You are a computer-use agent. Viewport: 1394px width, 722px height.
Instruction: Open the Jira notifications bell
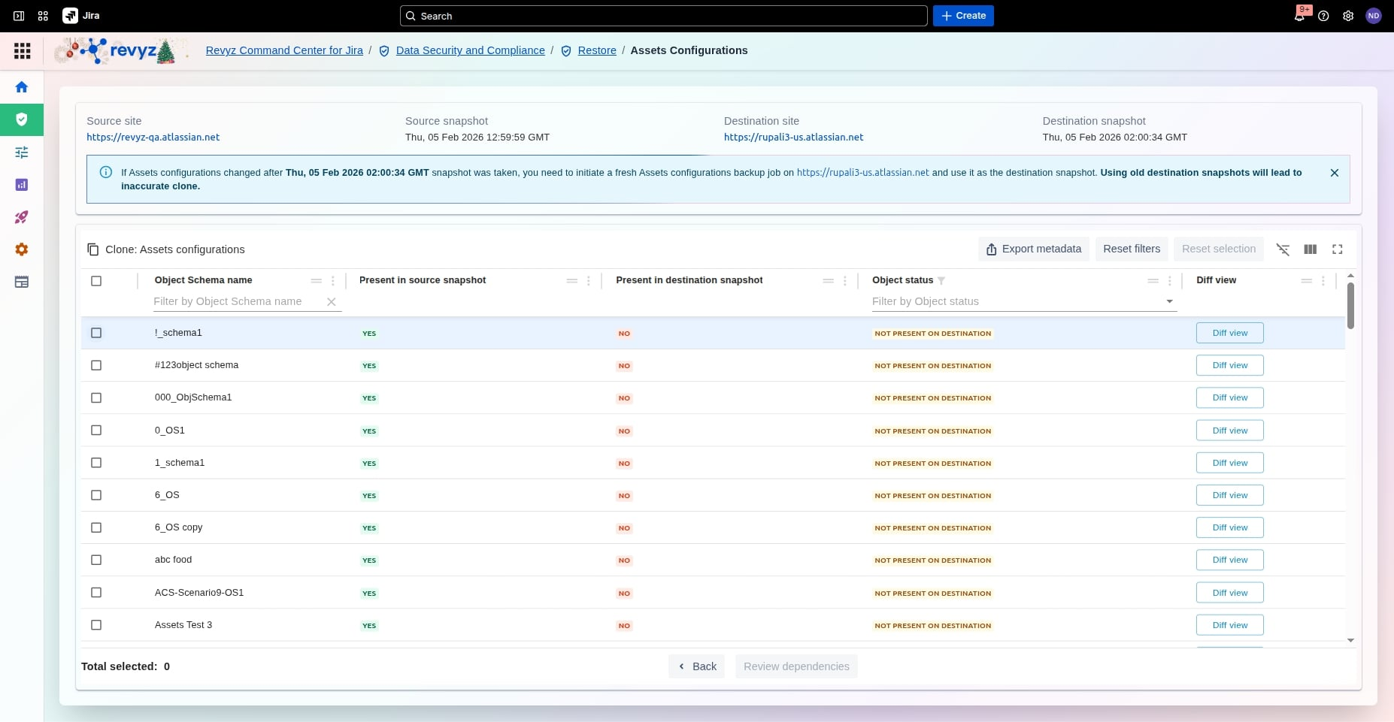pos(1299,16)
